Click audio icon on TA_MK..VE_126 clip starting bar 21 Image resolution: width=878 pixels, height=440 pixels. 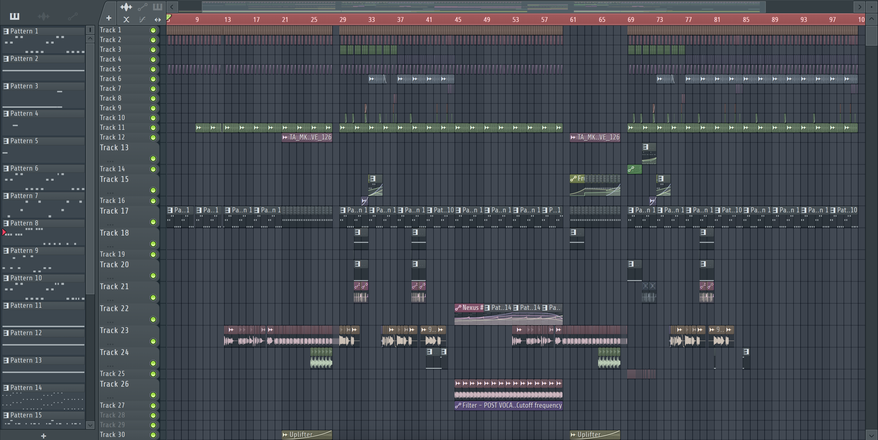coord(285,137)
